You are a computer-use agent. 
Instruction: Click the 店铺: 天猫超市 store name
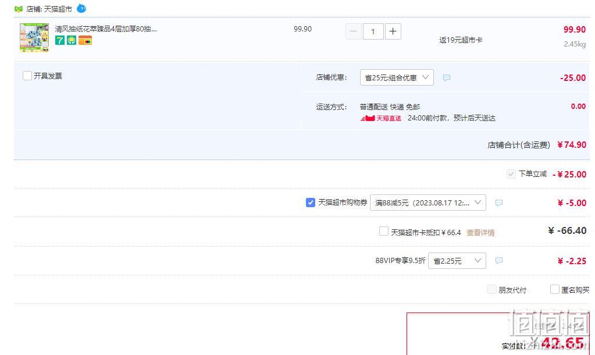tap(49, 9)
